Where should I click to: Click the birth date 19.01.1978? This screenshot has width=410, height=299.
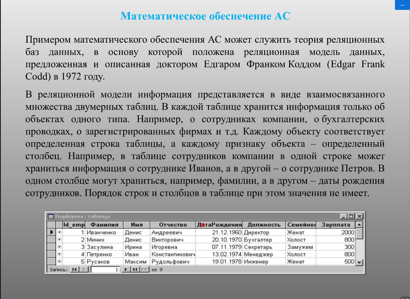coord(219,261)
